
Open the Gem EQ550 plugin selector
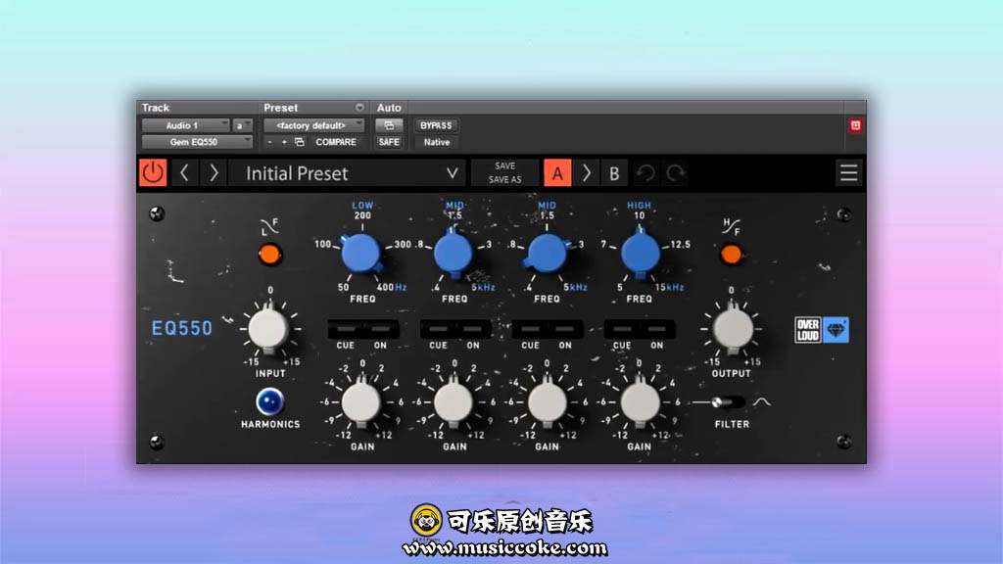tap(197, 142)
